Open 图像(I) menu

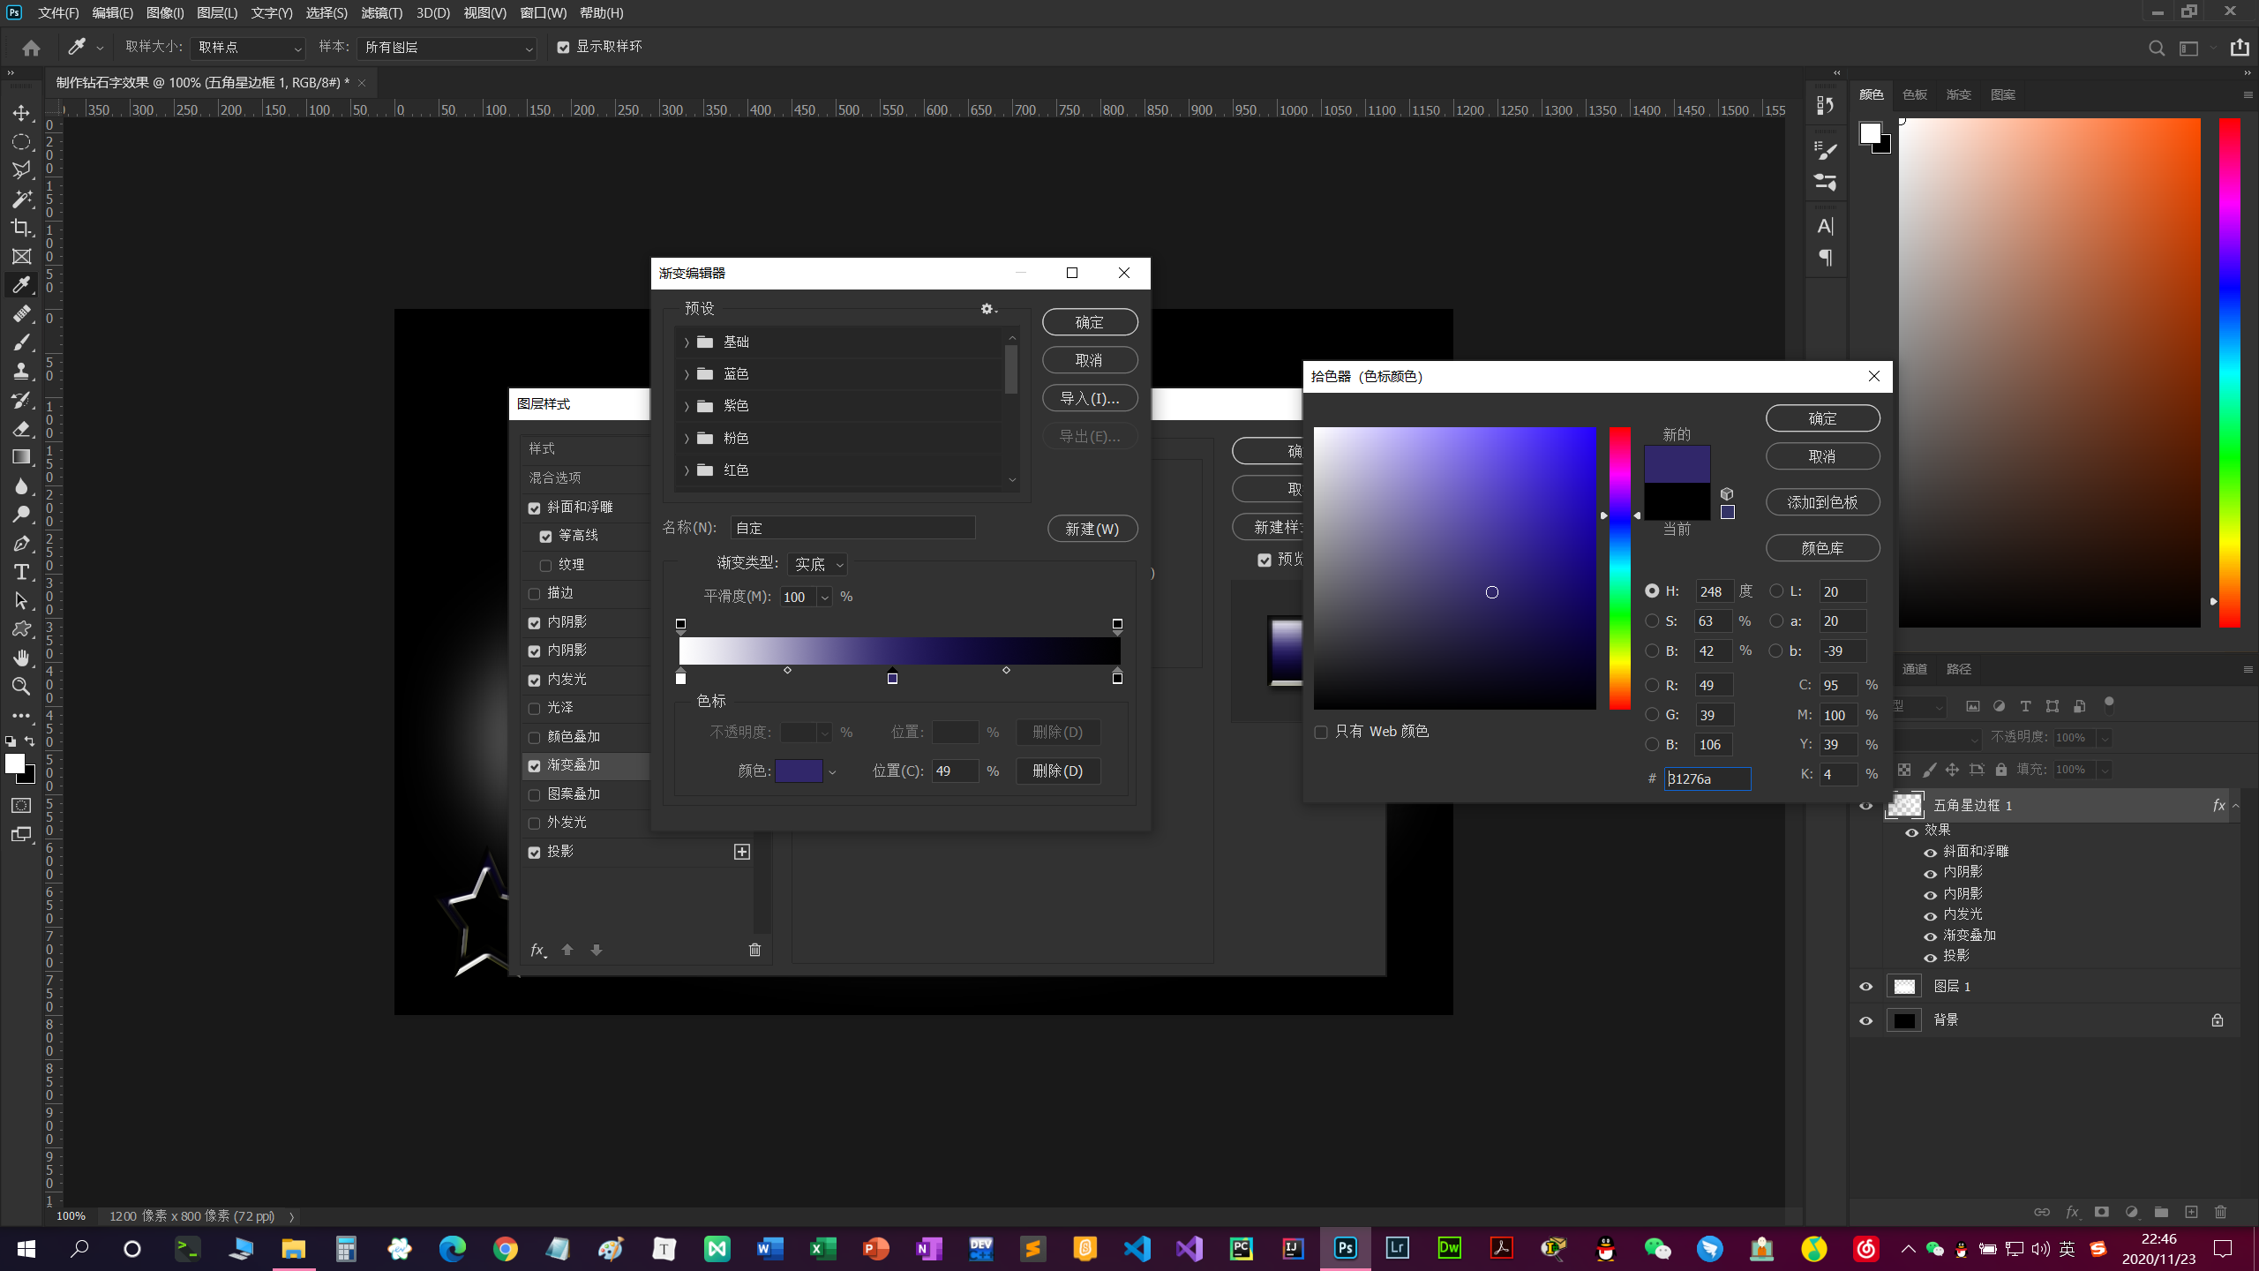[163, 12]
